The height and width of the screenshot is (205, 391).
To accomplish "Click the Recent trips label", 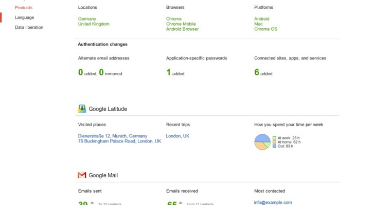I will pyautogui.click(x=178, y=125).
